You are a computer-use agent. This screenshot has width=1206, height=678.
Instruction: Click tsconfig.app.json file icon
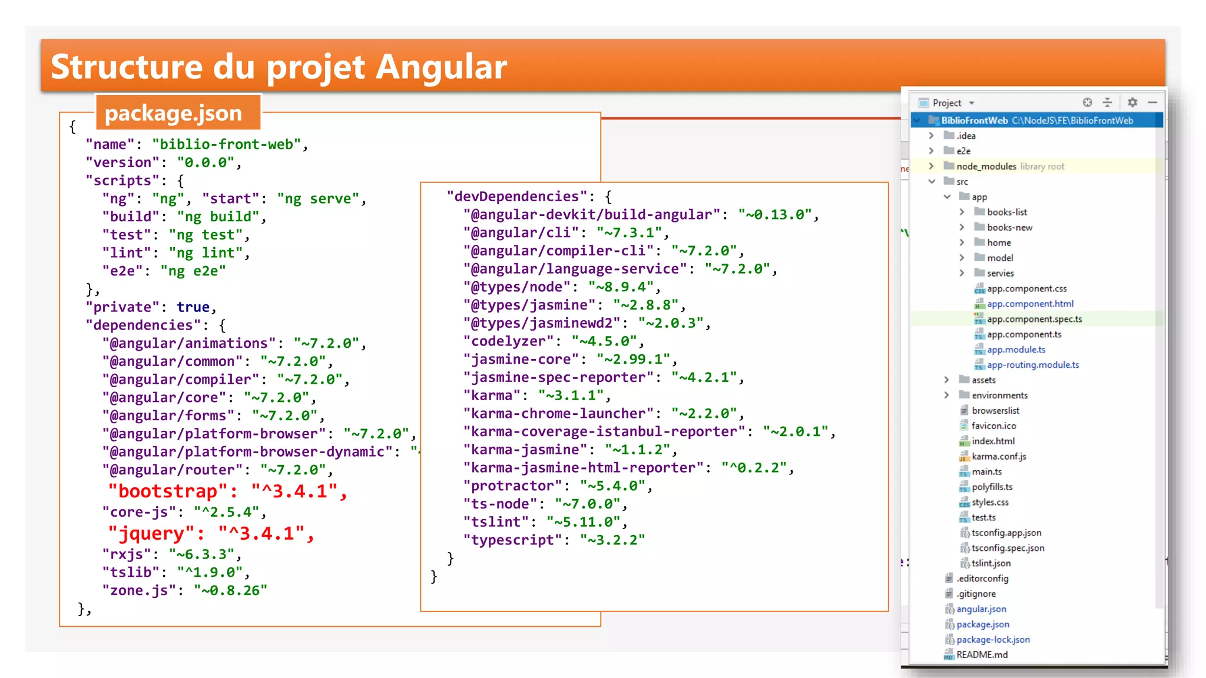coord(965,533)
